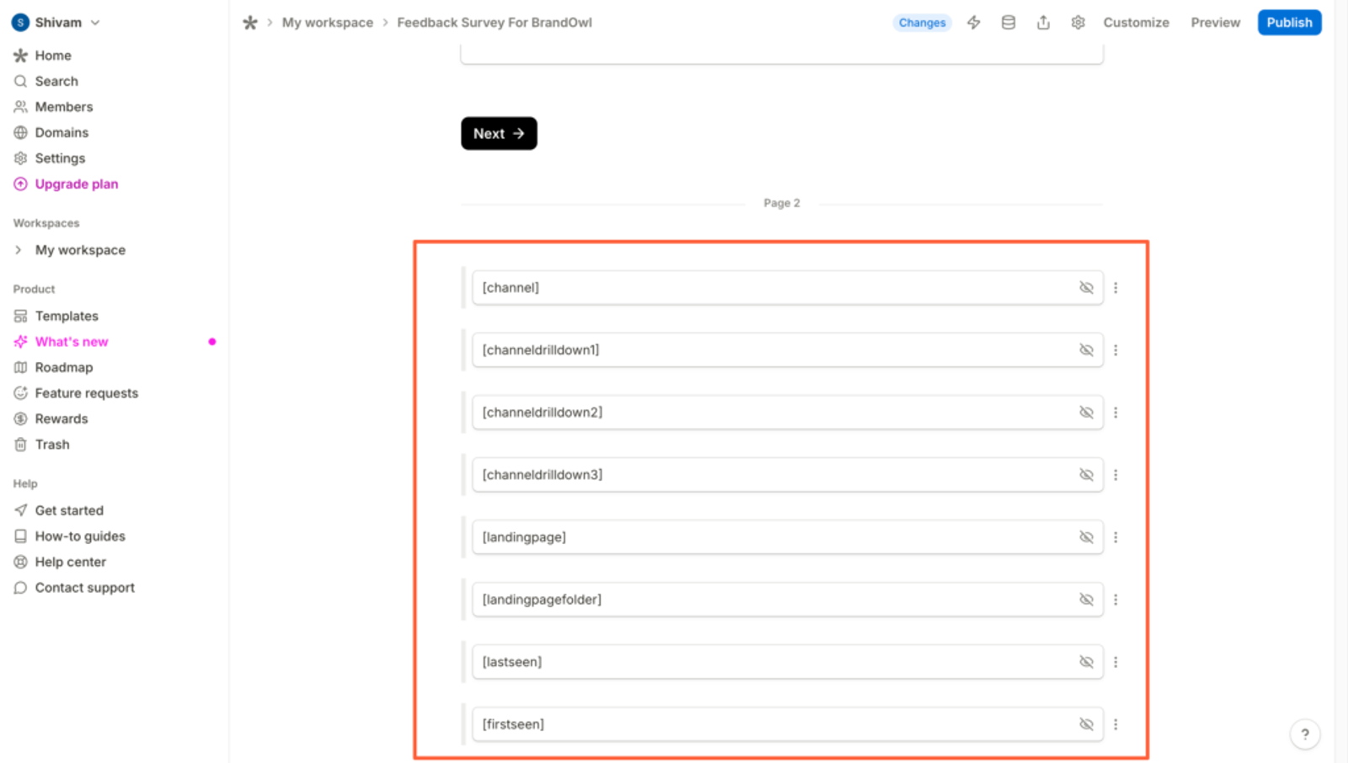Click Upgrade plan link

coord(77,184)
